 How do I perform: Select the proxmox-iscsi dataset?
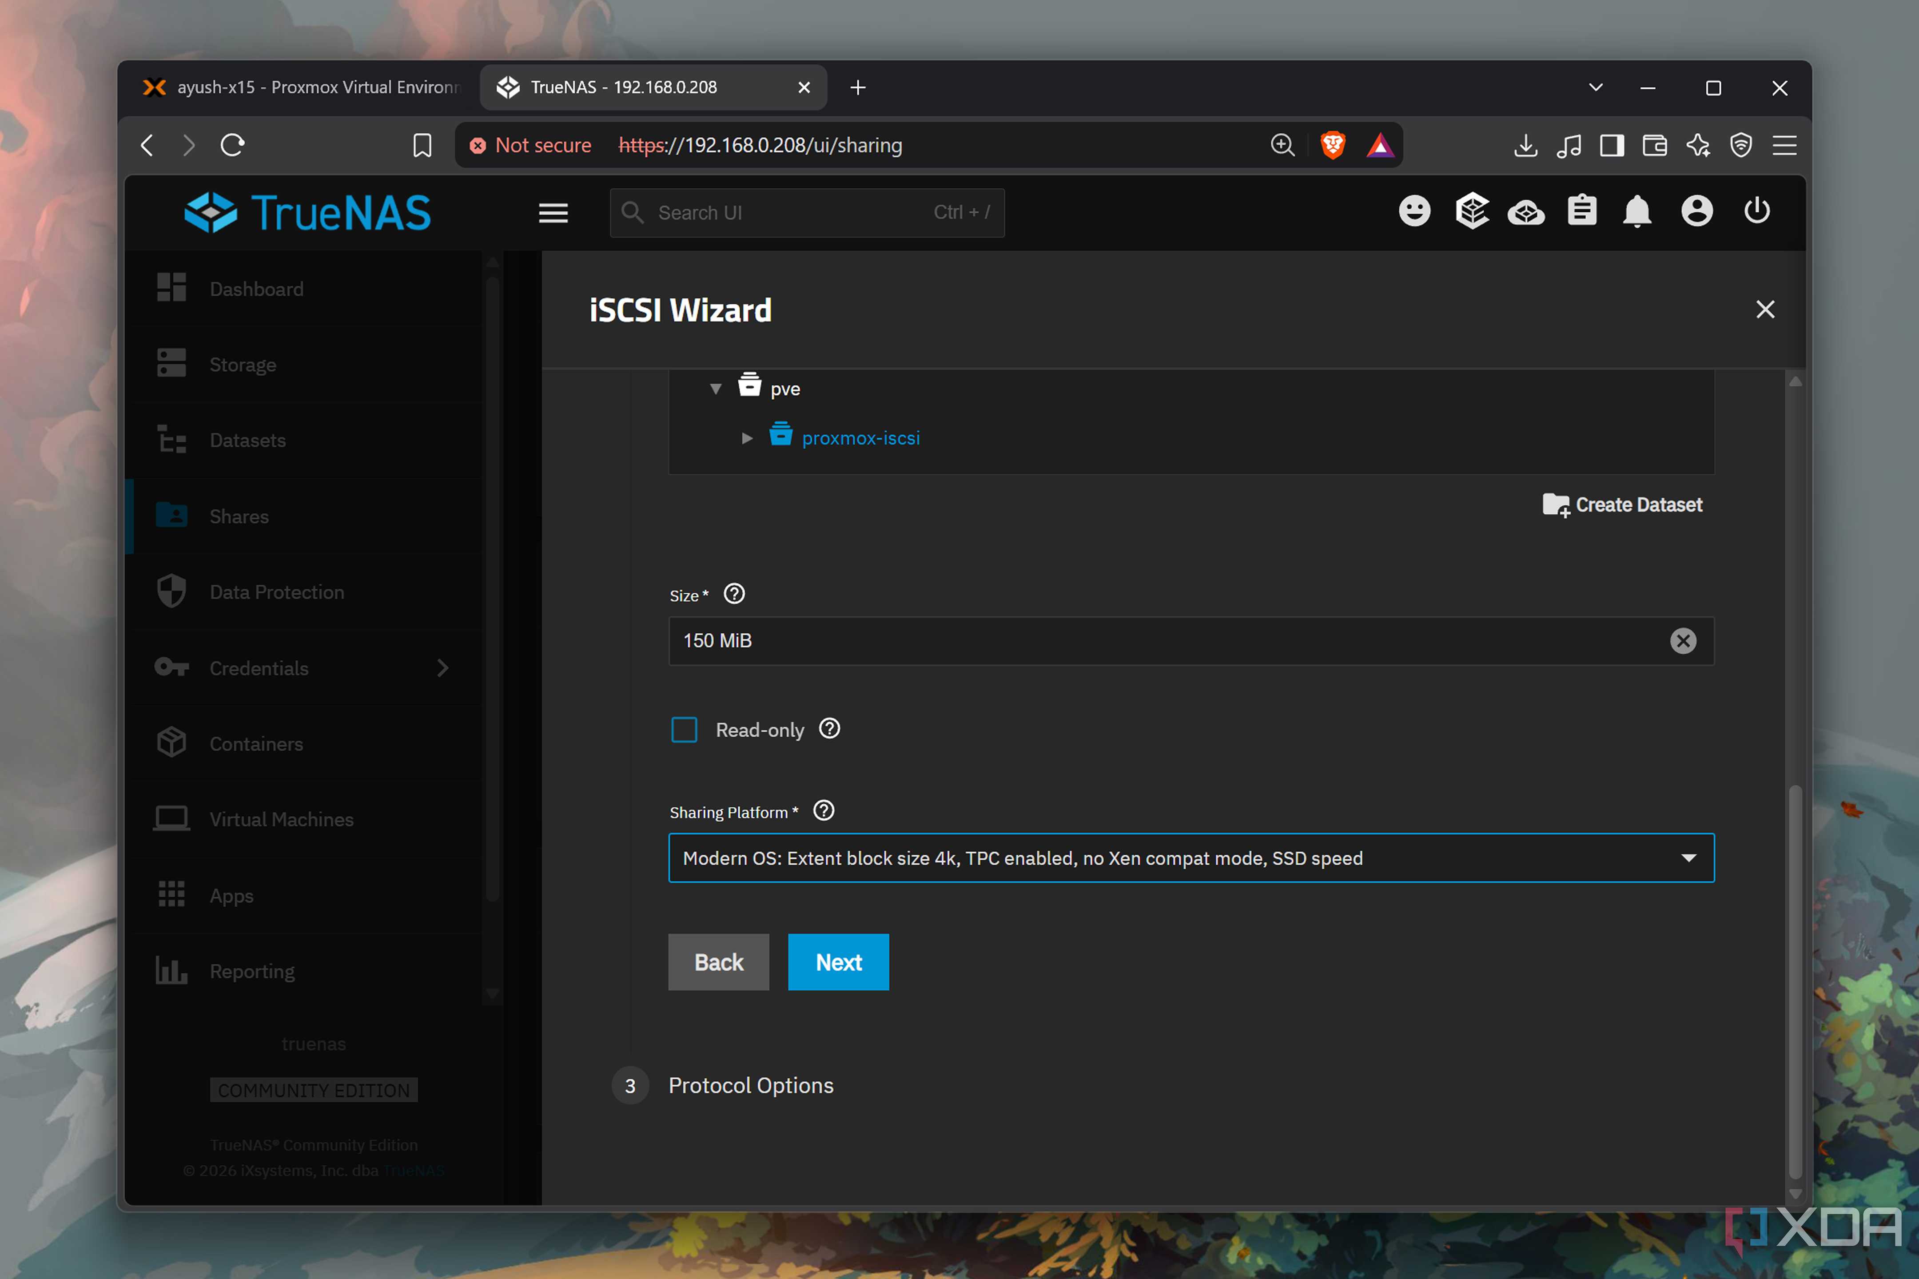click(861, 439)
